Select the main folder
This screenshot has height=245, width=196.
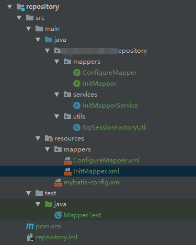coord(52,29)
